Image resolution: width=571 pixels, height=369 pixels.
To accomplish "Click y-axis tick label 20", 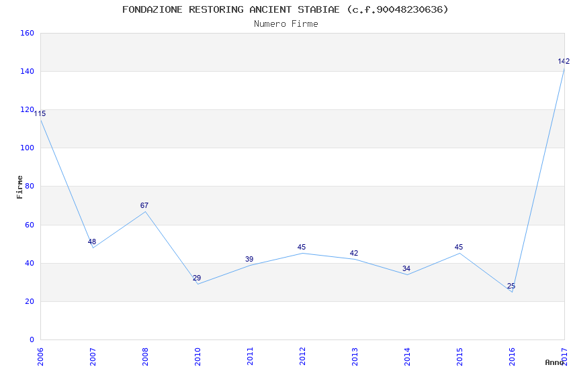I will pos(30,301).
